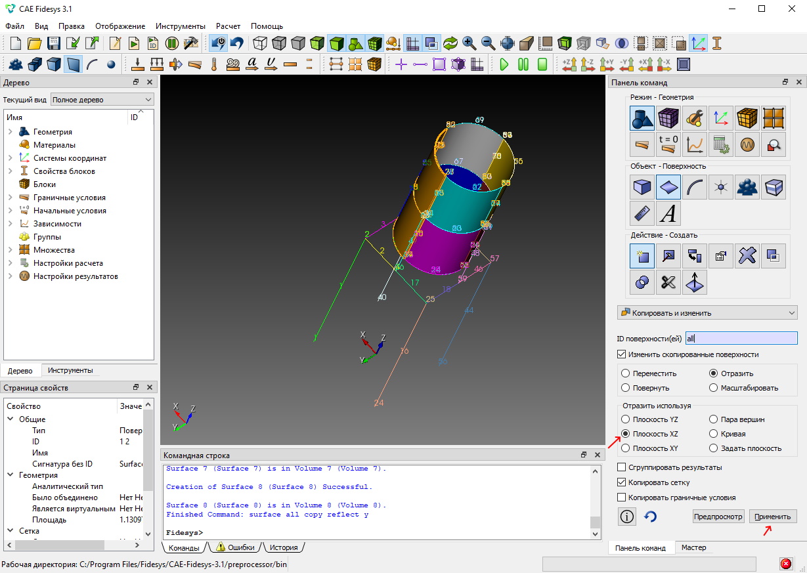Expand the Свойства блоков tree node
Viewport: 807px width, 573px height.
[x=11, y=171]
